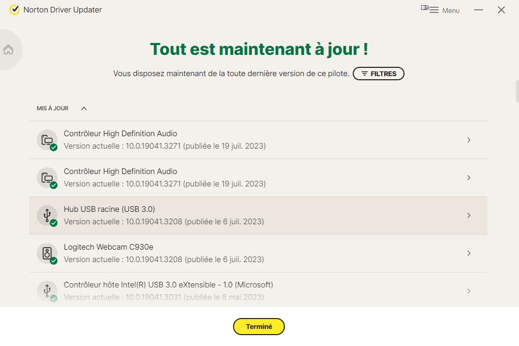Click the first High Definition Audio device icon
Image resolution: width=519 pixels, height=346 pixels.
click(47, 140)
